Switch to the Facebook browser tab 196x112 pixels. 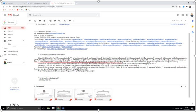coord(14,3)
